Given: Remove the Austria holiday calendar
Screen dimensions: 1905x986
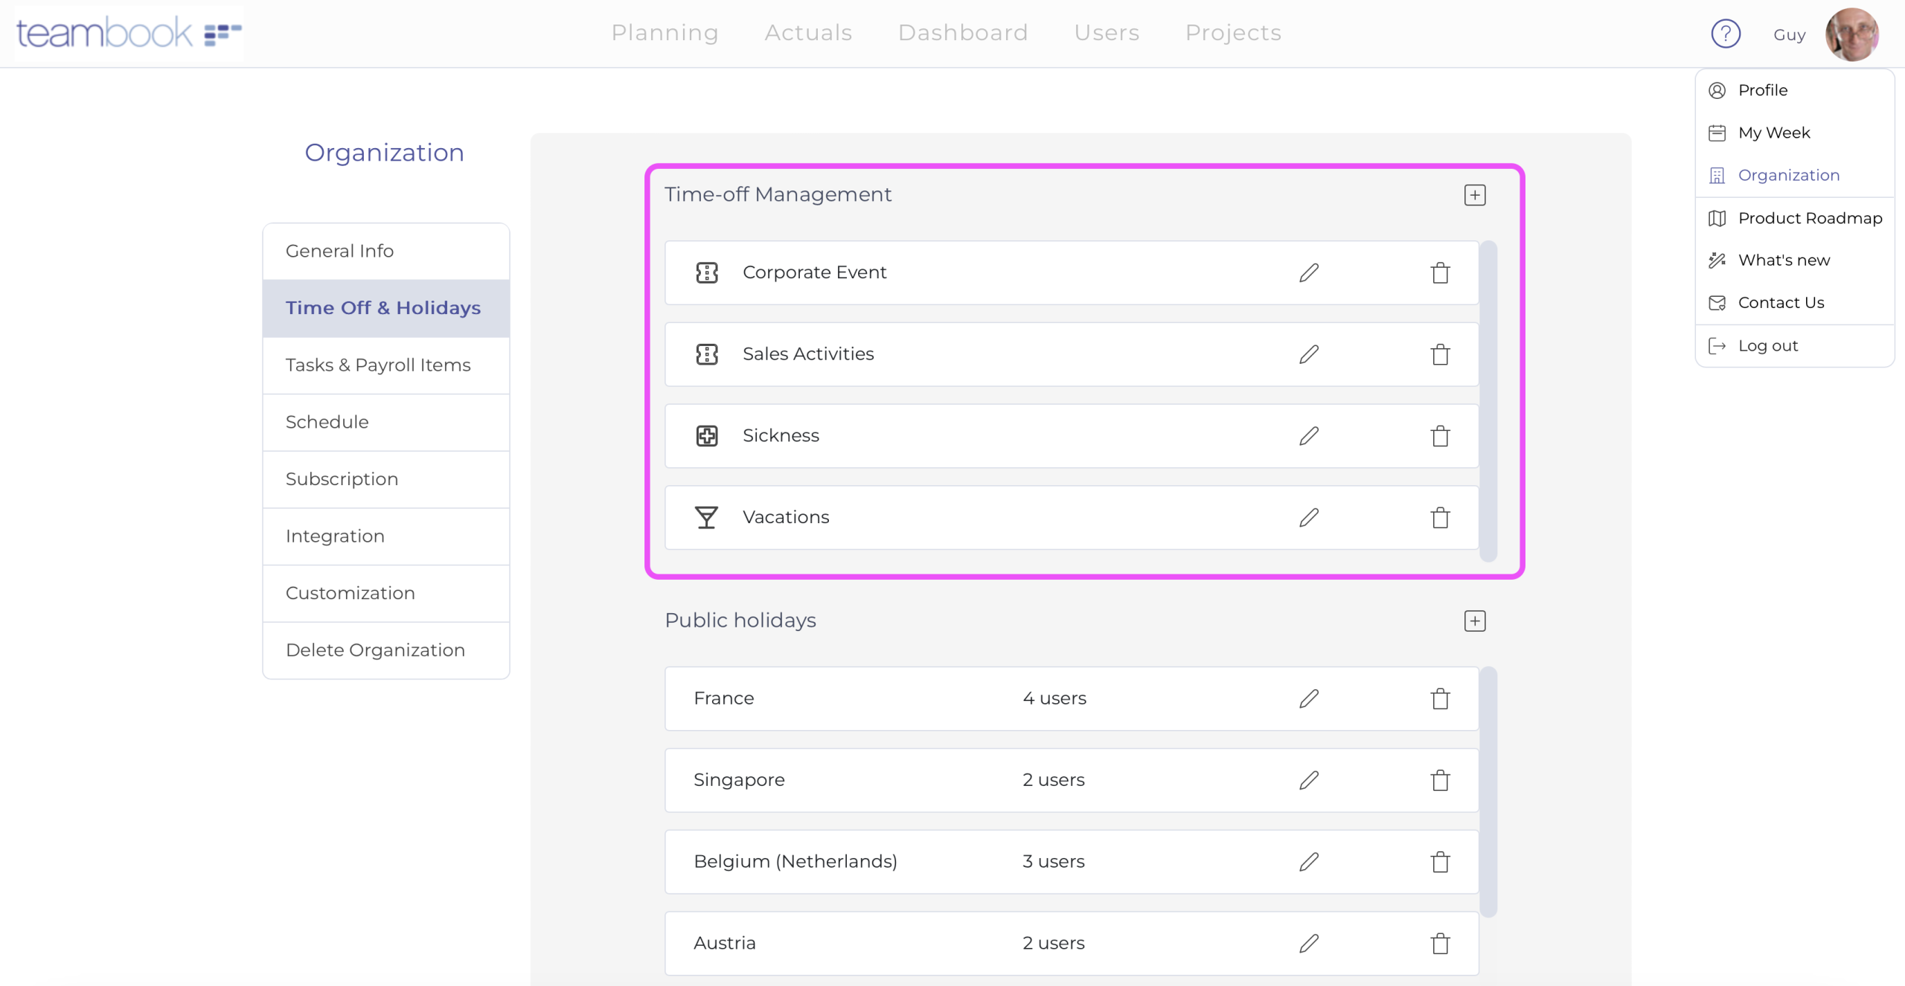Looking at the screenshot, I should 1440,943.
